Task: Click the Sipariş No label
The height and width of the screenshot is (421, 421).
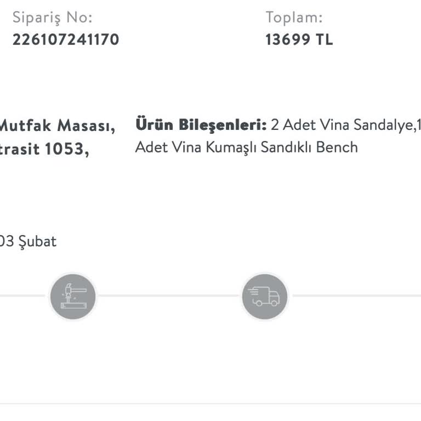Action: 53,17
